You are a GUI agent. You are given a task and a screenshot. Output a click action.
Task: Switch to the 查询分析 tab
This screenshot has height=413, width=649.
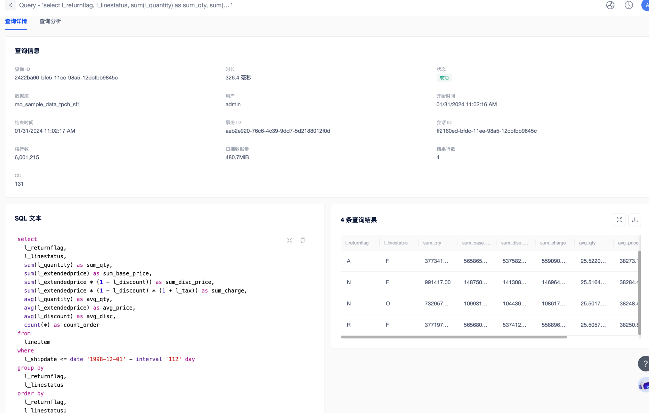pyautogui.click(x=50, y=21)
